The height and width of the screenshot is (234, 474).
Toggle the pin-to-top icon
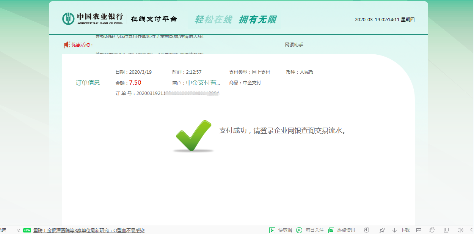(x=382, y=230)
